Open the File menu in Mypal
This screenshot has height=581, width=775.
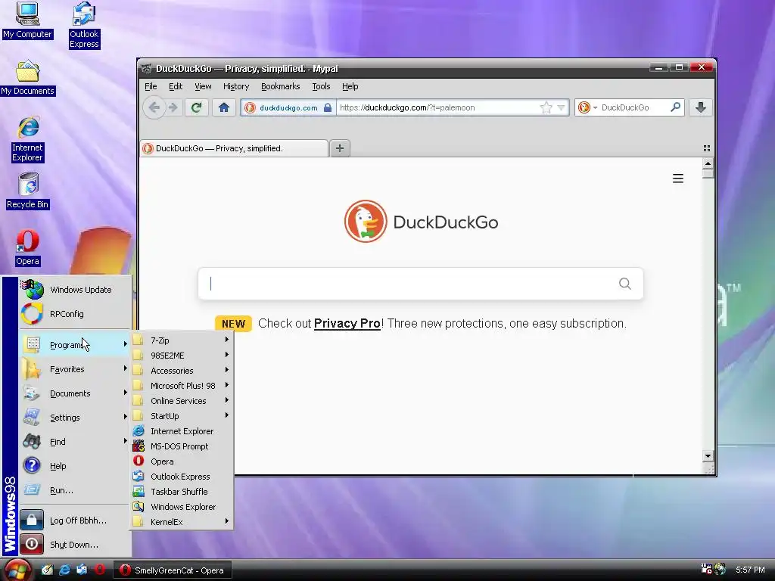[x=151, y=86]
